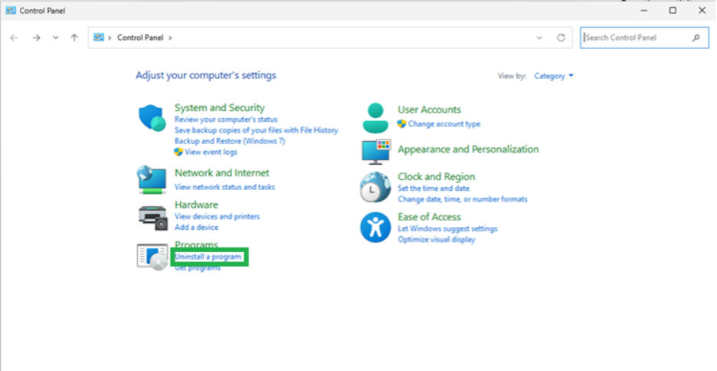This screenshot has height=371, width=717.
Task: Open Save backup copies with File History
Action: (256, 130)
